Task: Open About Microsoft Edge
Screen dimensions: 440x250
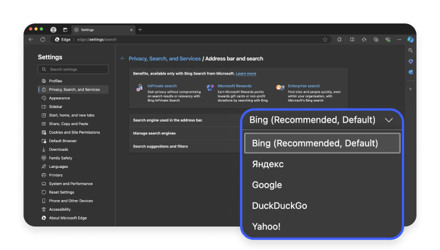Action: (73, 218)
